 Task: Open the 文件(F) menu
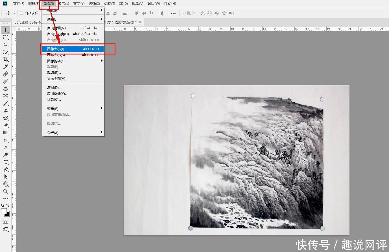click(18, 3)
